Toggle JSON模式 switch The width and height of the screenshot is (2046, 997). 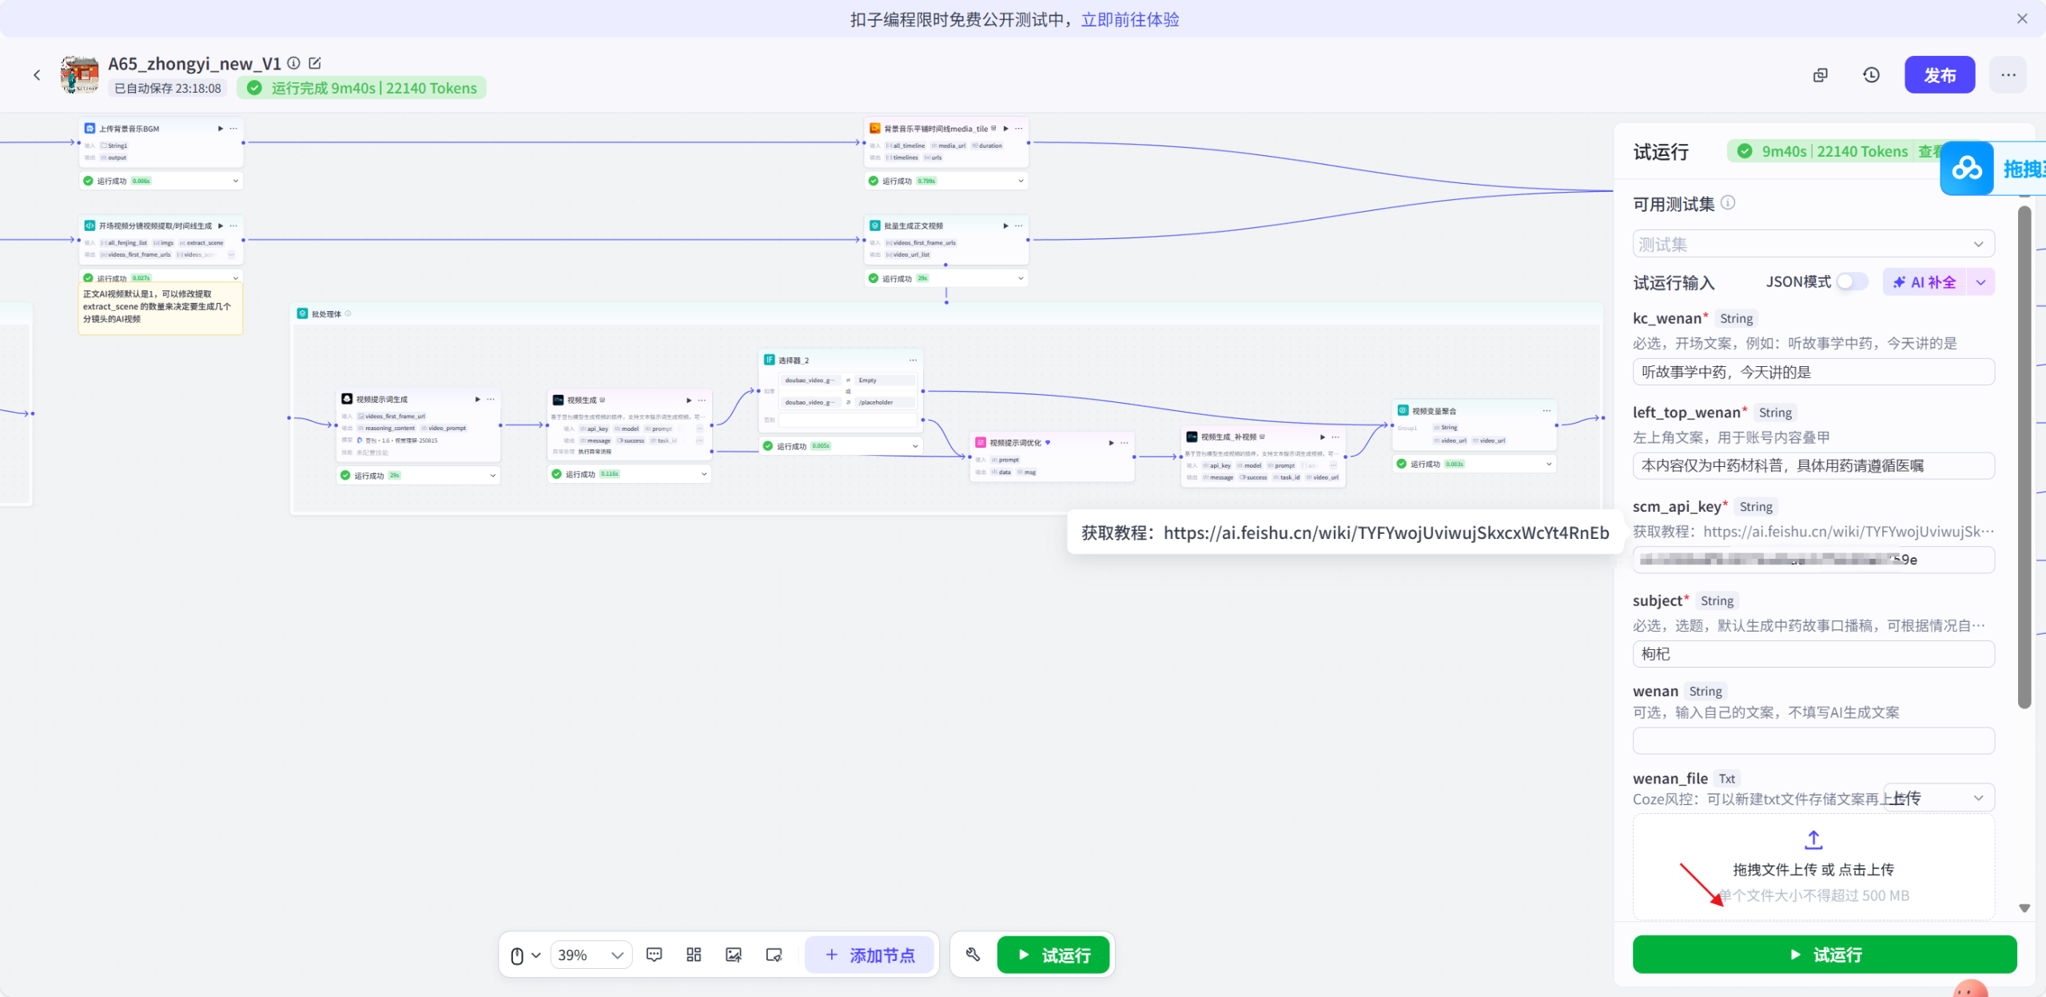click(x=1851, y=281)
